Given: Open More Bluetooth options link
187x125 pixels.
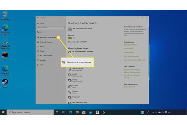Looking at the screenshot, I should pyautogui.click(x=132, y=56).
